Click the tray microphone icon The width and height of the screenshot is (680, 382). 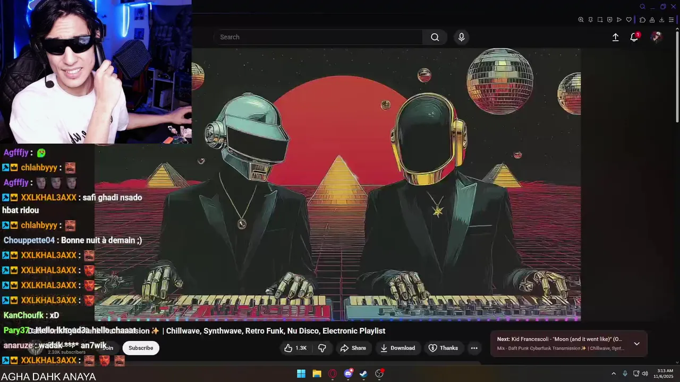(x=625, y=374)
